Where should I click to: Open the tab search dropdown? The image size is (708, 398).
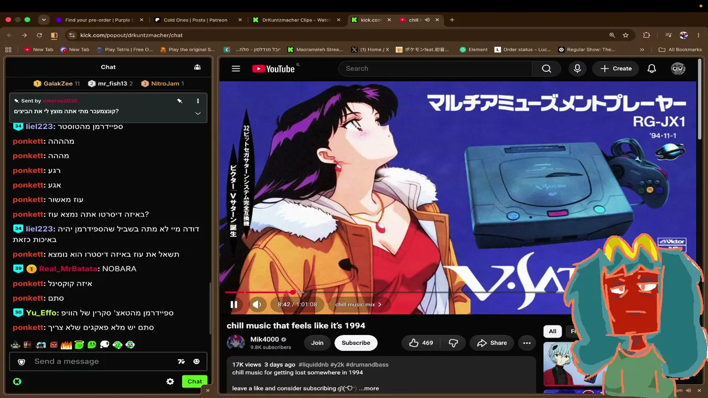point(44,20)
